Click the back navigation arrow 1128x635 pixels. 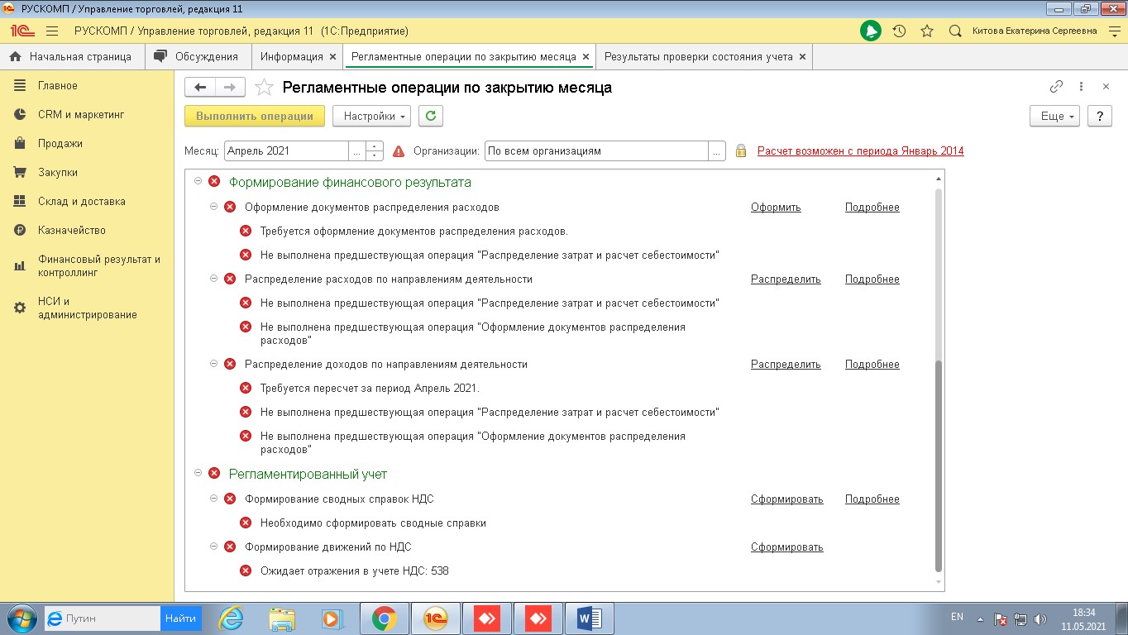click(x=200, y=88)
